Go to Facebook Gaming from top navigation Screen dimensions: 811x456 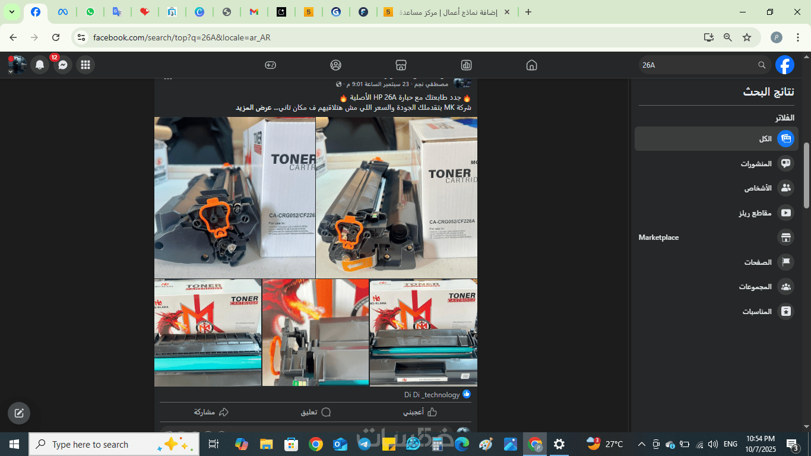coord(270,65)
